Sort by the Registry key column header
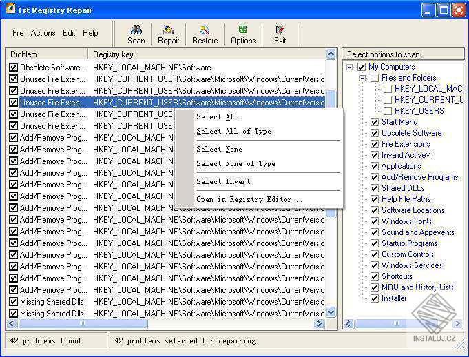 (x=207, y=54)
